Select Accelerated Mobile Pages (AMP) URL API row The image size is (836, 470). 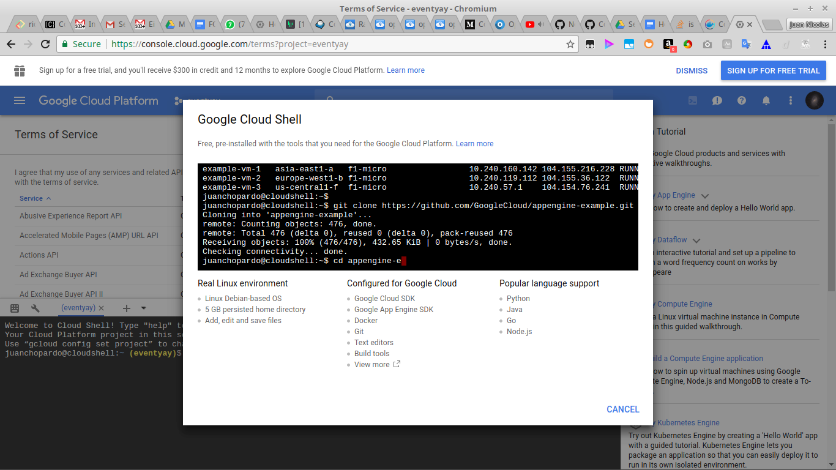89,236
